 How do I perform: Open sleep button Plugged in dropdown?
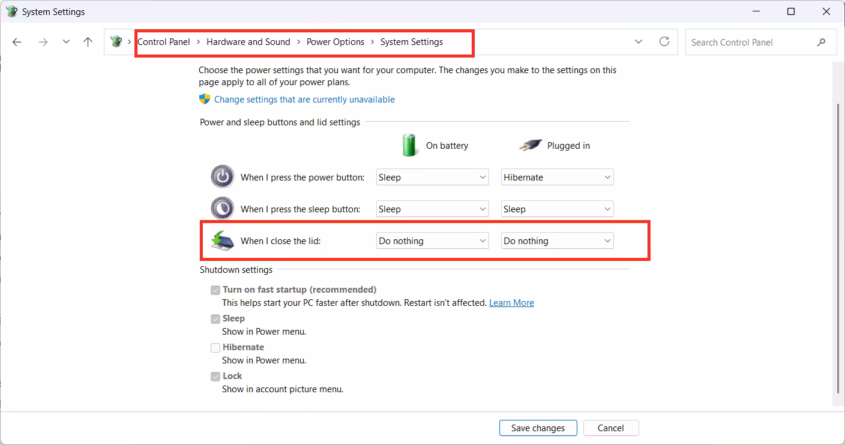click(x=557, y=209)
